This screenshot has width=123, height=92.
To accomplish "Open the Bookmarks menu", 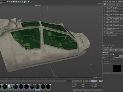I will click(120, 2).
